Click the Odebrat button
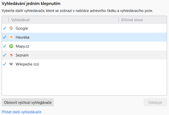This screenshot has width=169, height=115. pyautogui.click(x=155, y=102)
